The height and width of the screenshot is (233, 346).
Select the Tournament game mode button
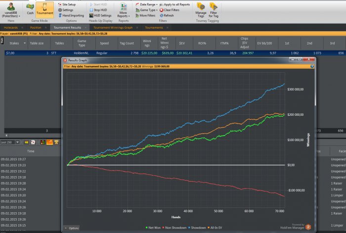[44, 9]
